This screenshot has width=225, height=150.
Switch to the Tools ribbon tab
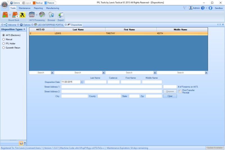13,8
